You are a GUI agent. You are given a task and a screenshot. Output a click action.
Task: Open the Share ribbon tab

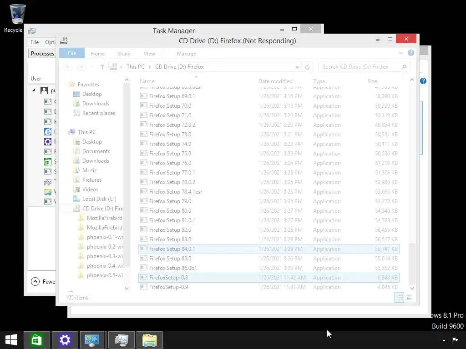(124, 54)
